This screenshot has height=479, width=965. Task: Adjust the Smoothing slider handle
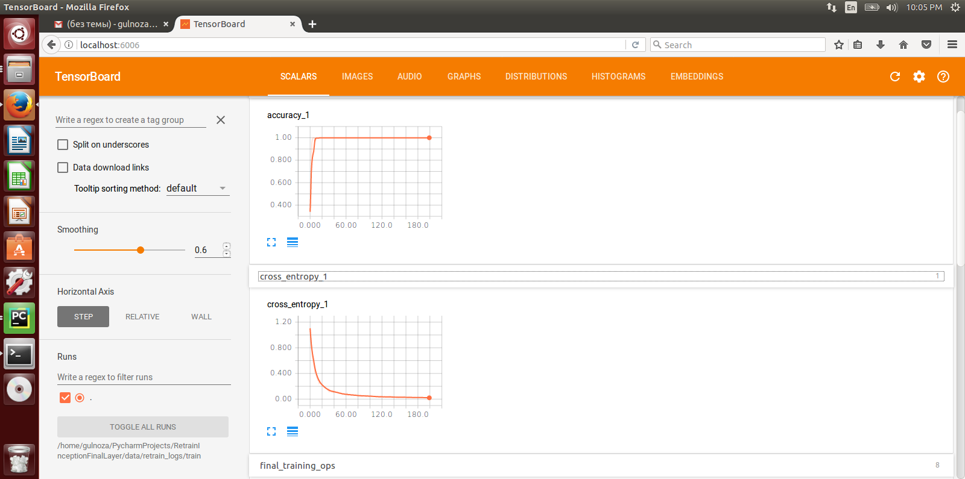(x=141, y=250)
